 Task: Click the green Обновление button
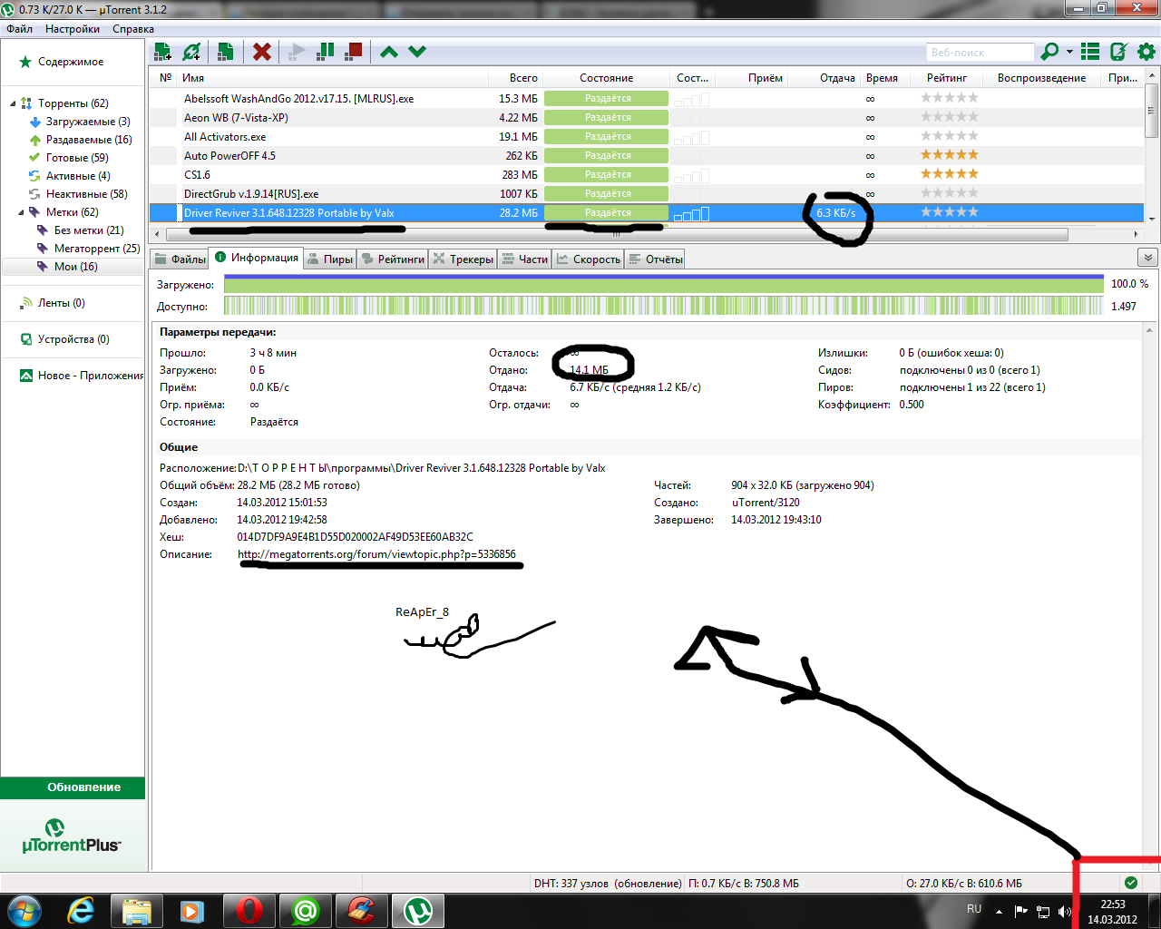73,787
